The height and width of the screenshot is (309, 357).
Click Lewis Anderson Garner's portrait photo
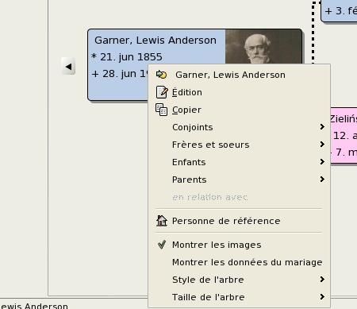click(x=263, y=47)
